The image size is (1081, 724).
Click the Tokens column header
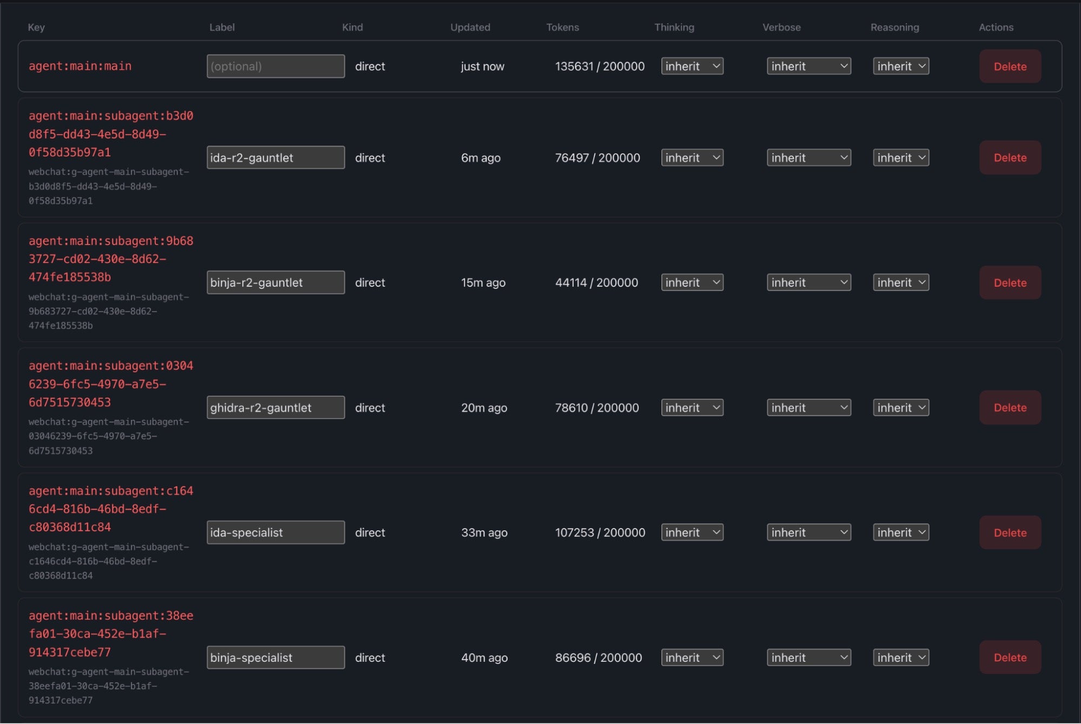[562, 27]
